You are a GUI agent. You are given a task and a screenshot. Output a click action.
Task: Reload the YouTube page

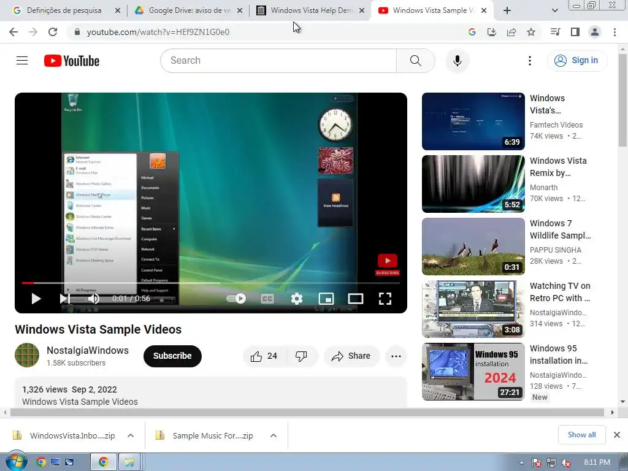53,32
